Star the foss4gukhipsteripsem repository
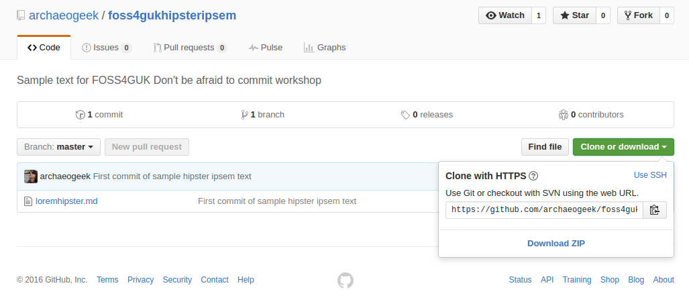Image resolution: width=689 pixels, height=304 pixels. point(575,15)
